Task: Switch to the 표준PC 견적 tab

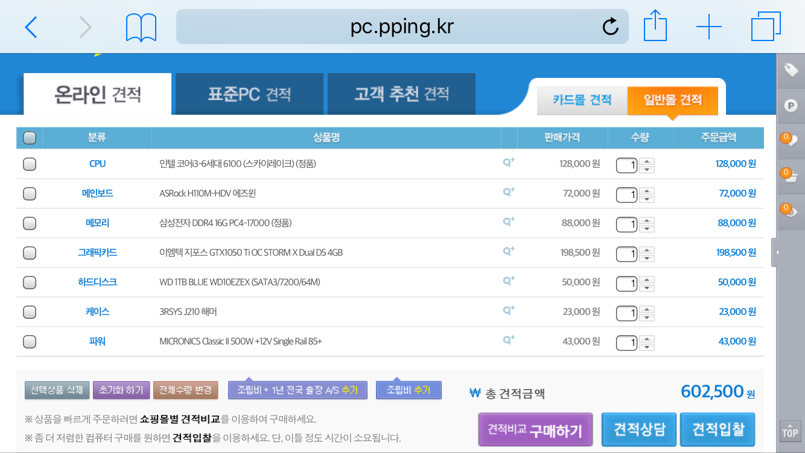Action: pyautogui.click(x=249, y=94)
